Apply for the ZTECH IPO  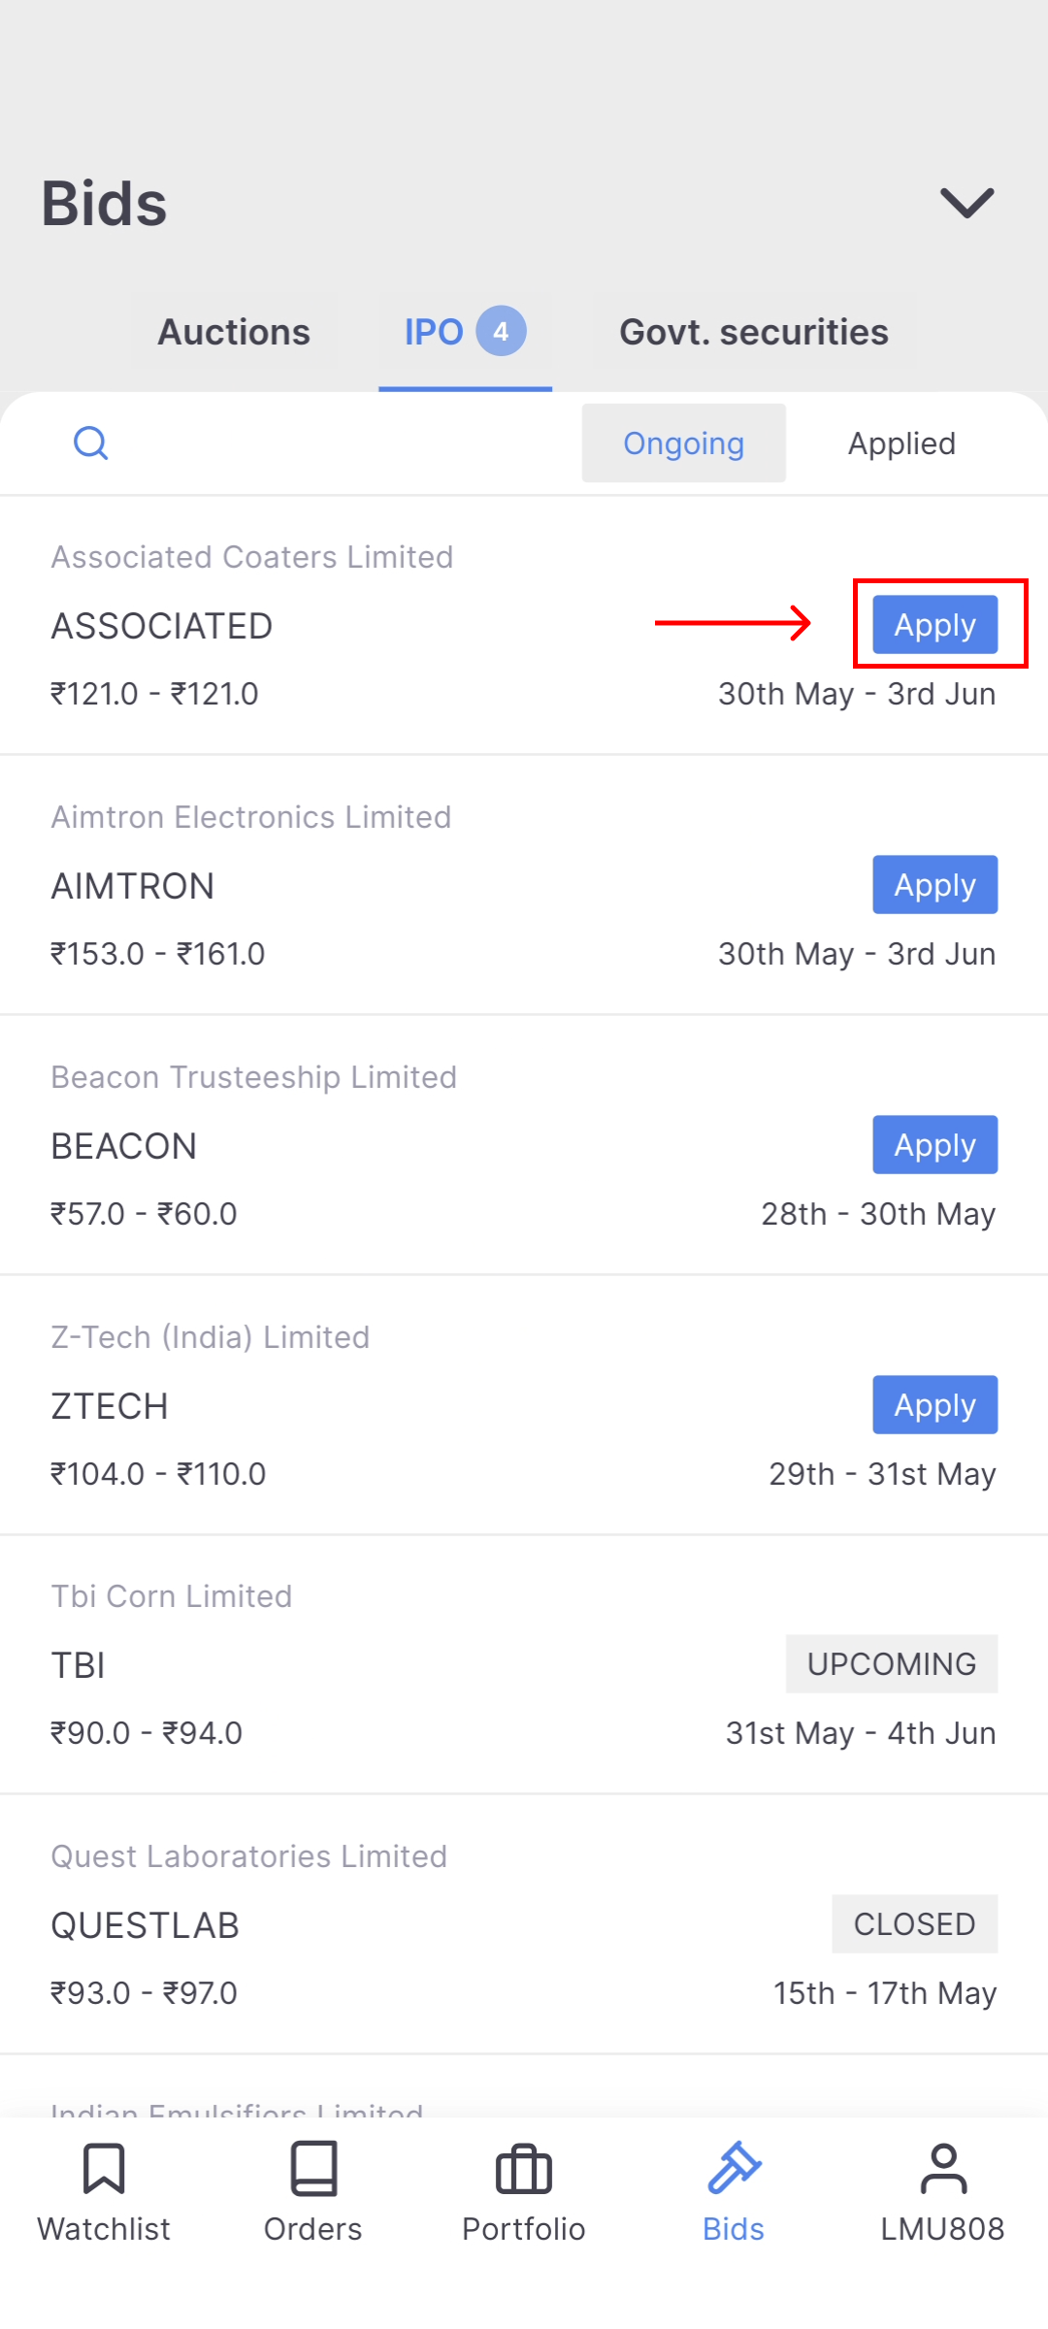click(934, 1405)
